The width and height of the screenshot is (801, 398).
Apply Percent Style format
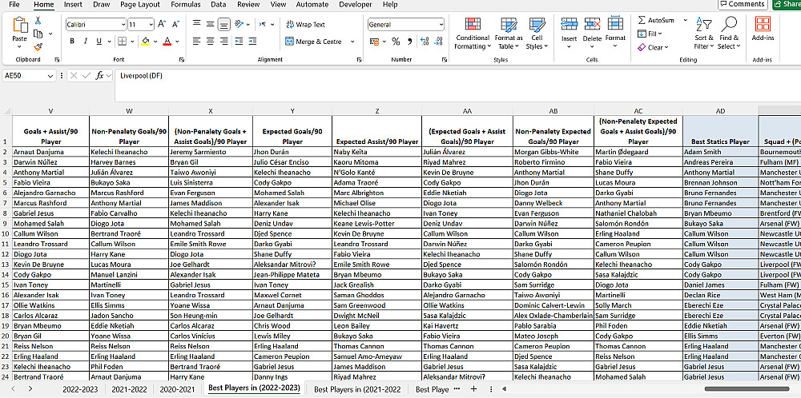pos(396,42)
